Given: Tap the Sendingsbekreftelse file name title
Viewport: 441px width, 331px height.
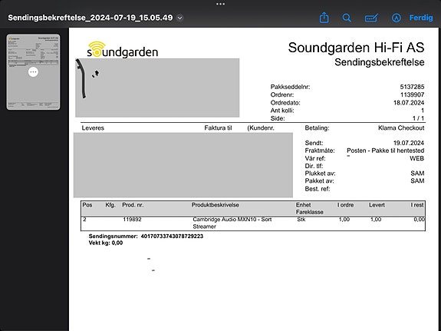Looking at the screenshot, I should pos(91,18).
